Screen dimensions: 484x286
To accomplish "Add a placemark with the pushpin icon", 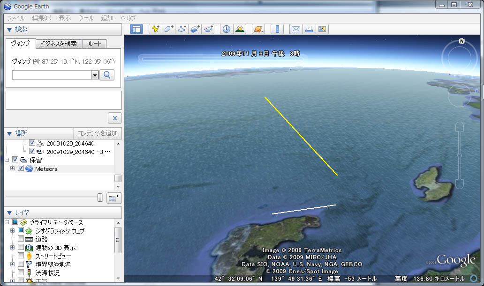I will coord(155,29).
